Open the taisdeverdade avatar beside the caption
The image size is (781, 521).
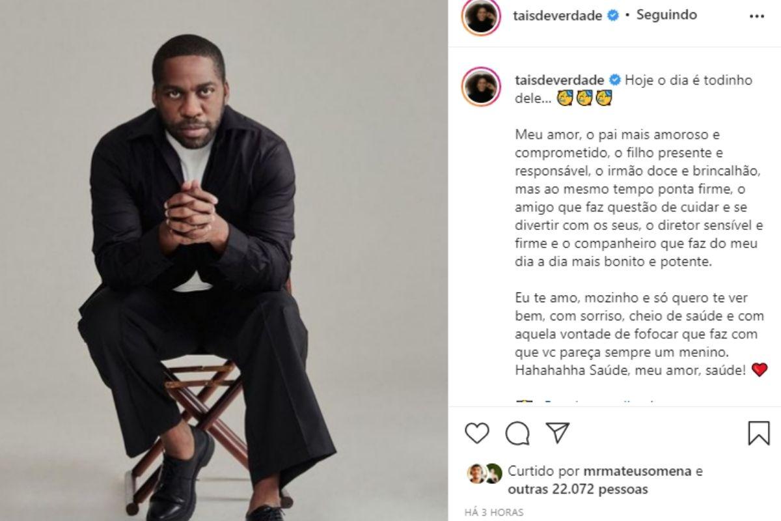481,87
